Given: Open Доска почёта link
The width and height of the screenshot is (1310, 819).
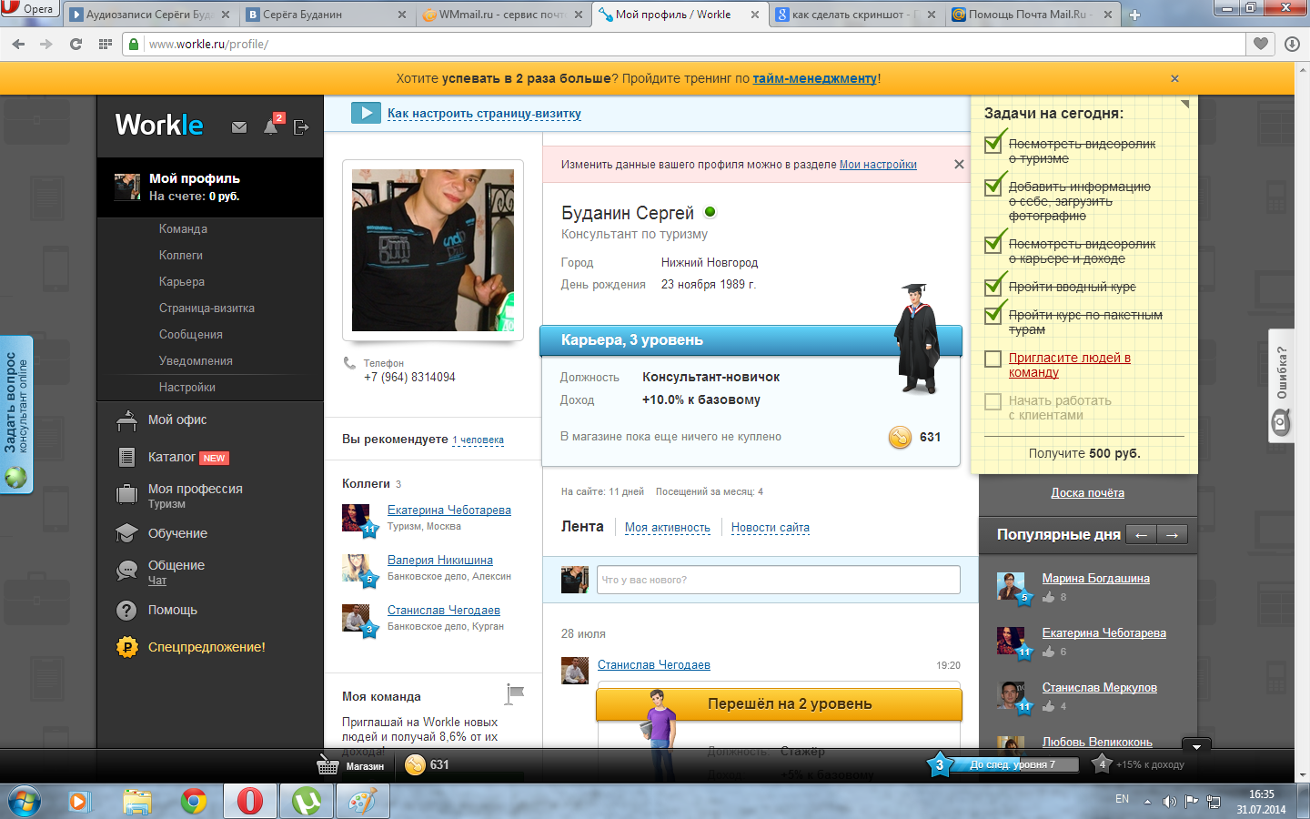Looking at the screenshot, I should click(x=1087, y=493).
